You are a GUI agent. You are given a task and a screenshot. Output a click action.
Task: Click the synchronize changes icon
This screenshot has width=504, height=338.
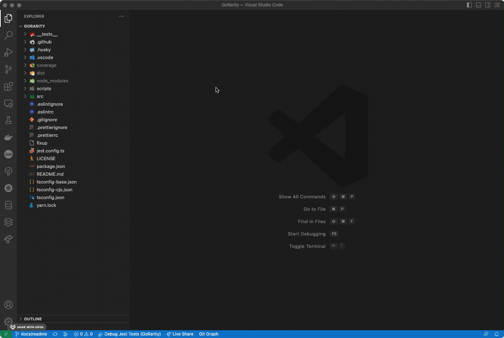(x=55, y=334)
